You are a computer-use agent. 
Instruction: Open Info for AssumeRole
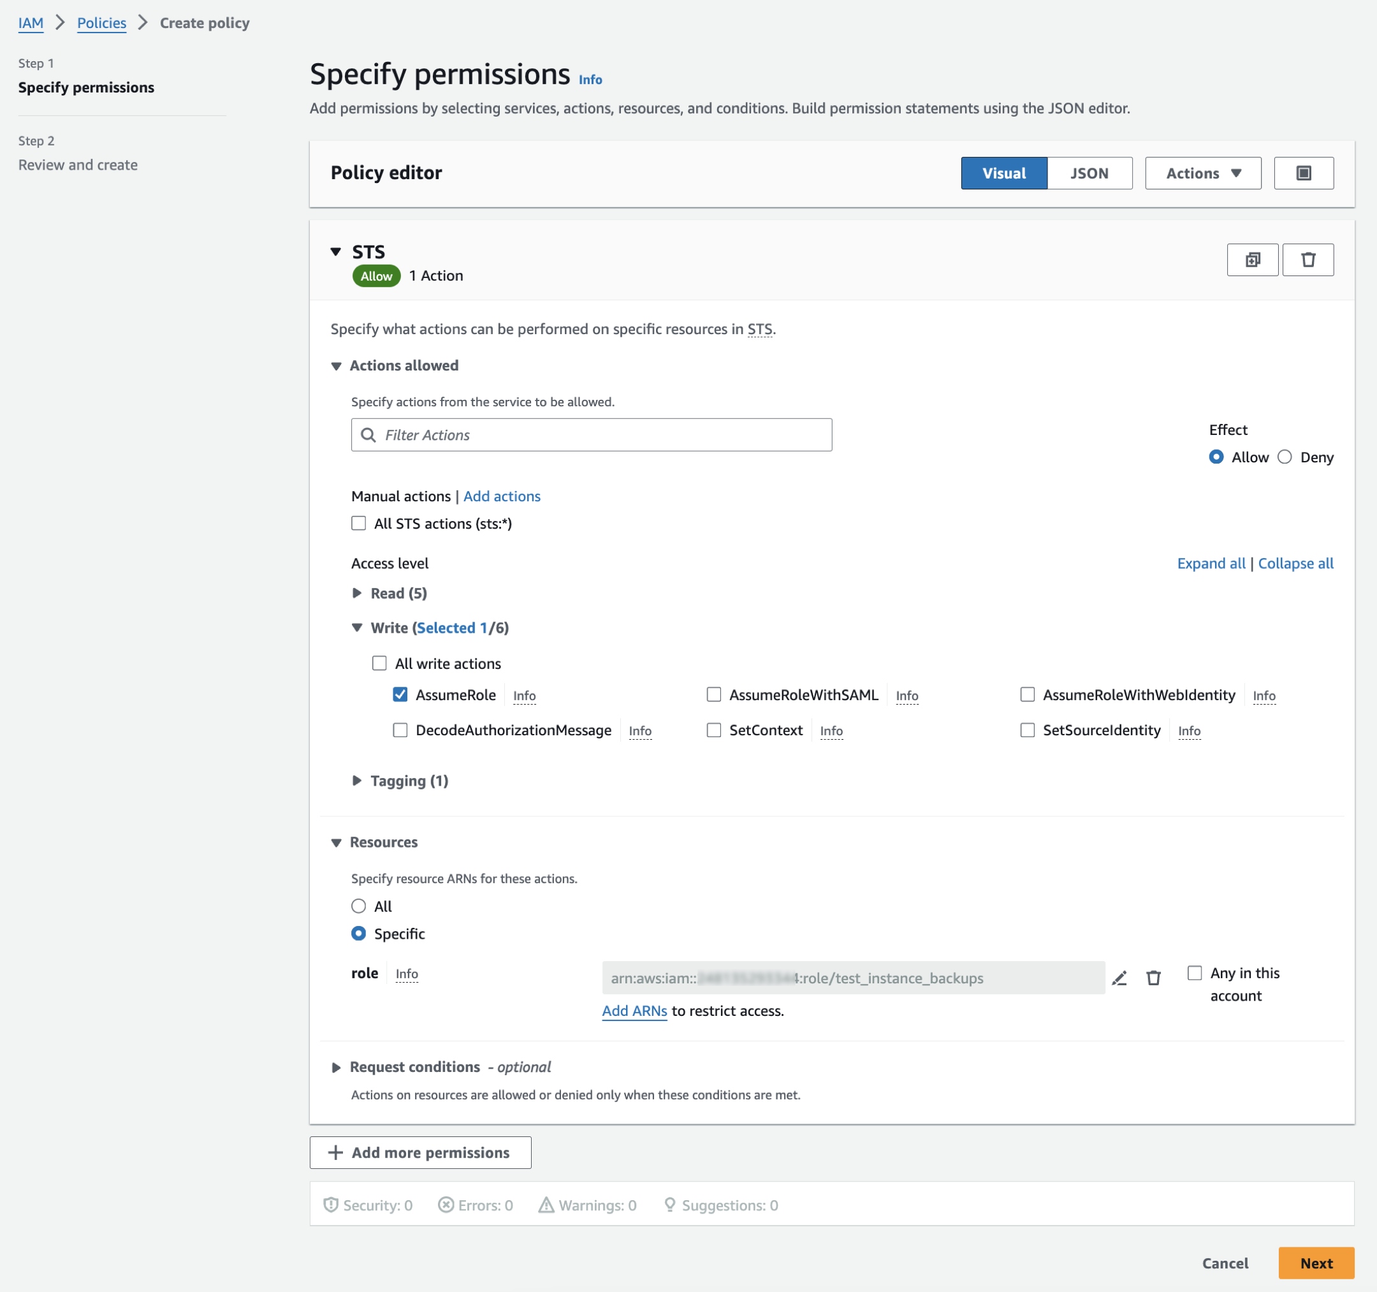pyautogui.click(x=524, y=696)
